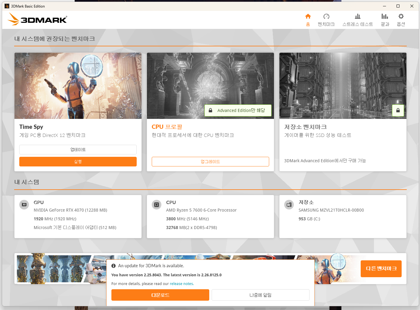
Task: Select the 벤치마크 menu label
Action: (x=326, y=24)
